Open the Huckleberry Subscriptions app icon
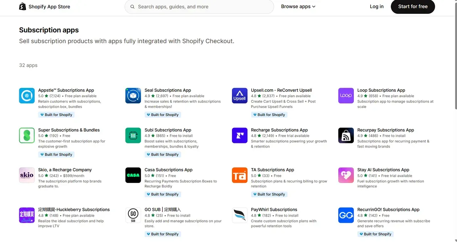The width and height of the screenshot is (457, 242). point(27,215)
